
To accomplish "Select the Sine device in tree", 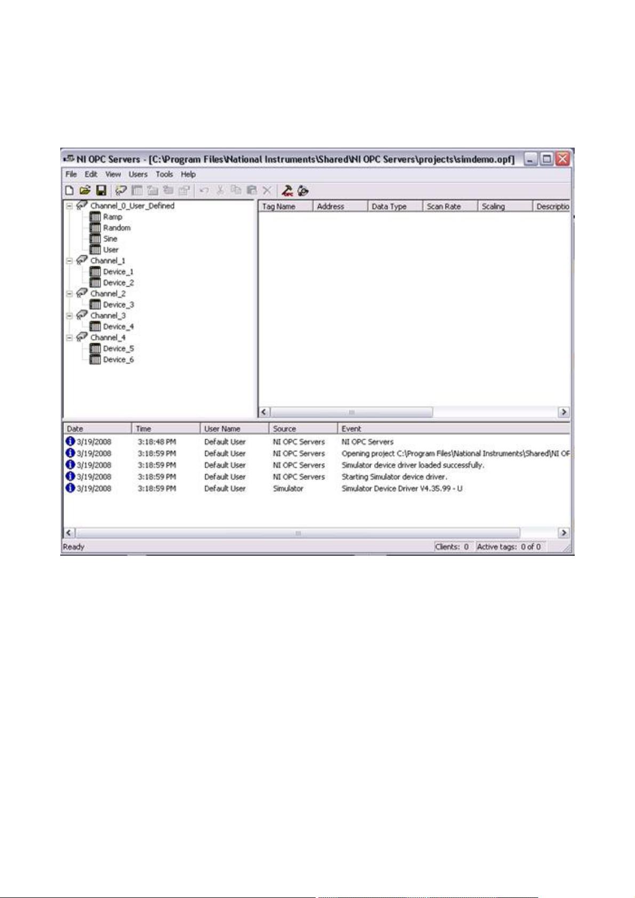I will click(110, 239).
